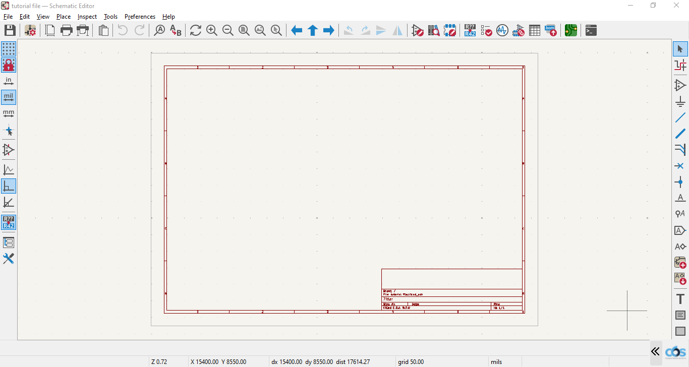Select the Add Power Symbol tool
This screenshot has height=367, width=689.
(680, 101)
